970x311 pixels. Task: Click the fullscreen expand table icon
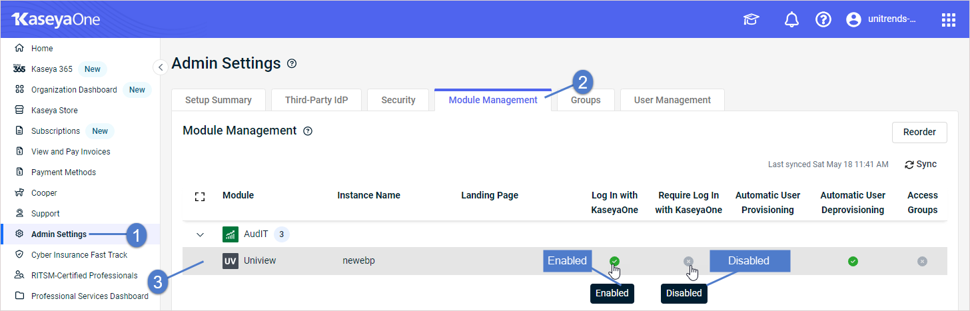(199, 196)
